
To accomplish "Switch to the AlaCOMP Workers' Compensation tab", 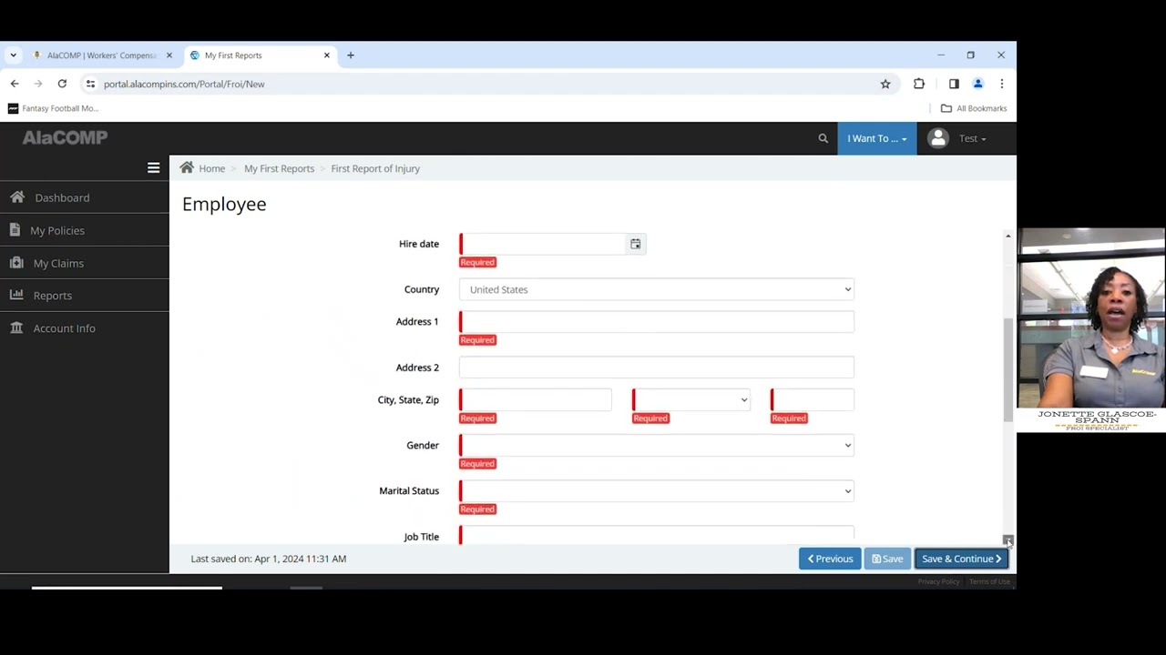I will pos(103,55).
